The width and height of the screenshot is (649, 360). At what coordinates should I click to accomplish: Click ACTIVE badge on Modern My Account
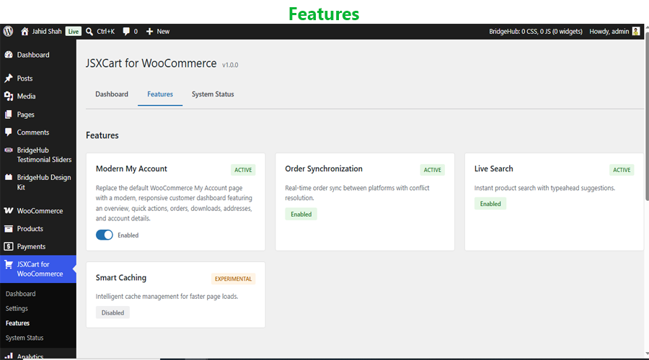pyautogui.click(x=243, y=170)
